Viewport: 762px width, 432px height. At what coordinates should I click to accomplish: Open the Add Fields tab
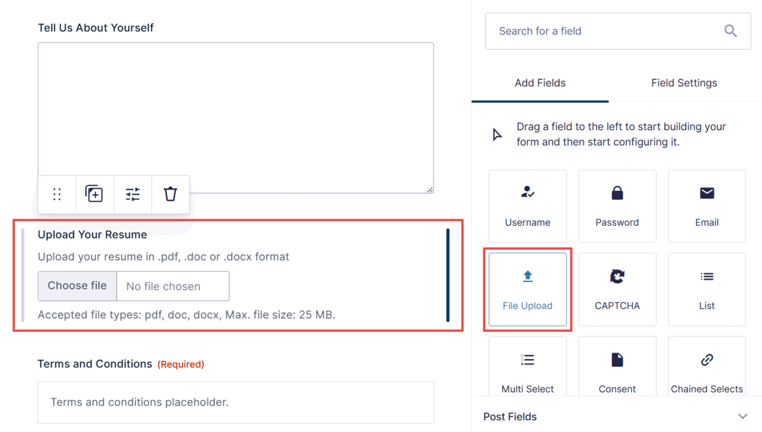click(x=540, y=83)
